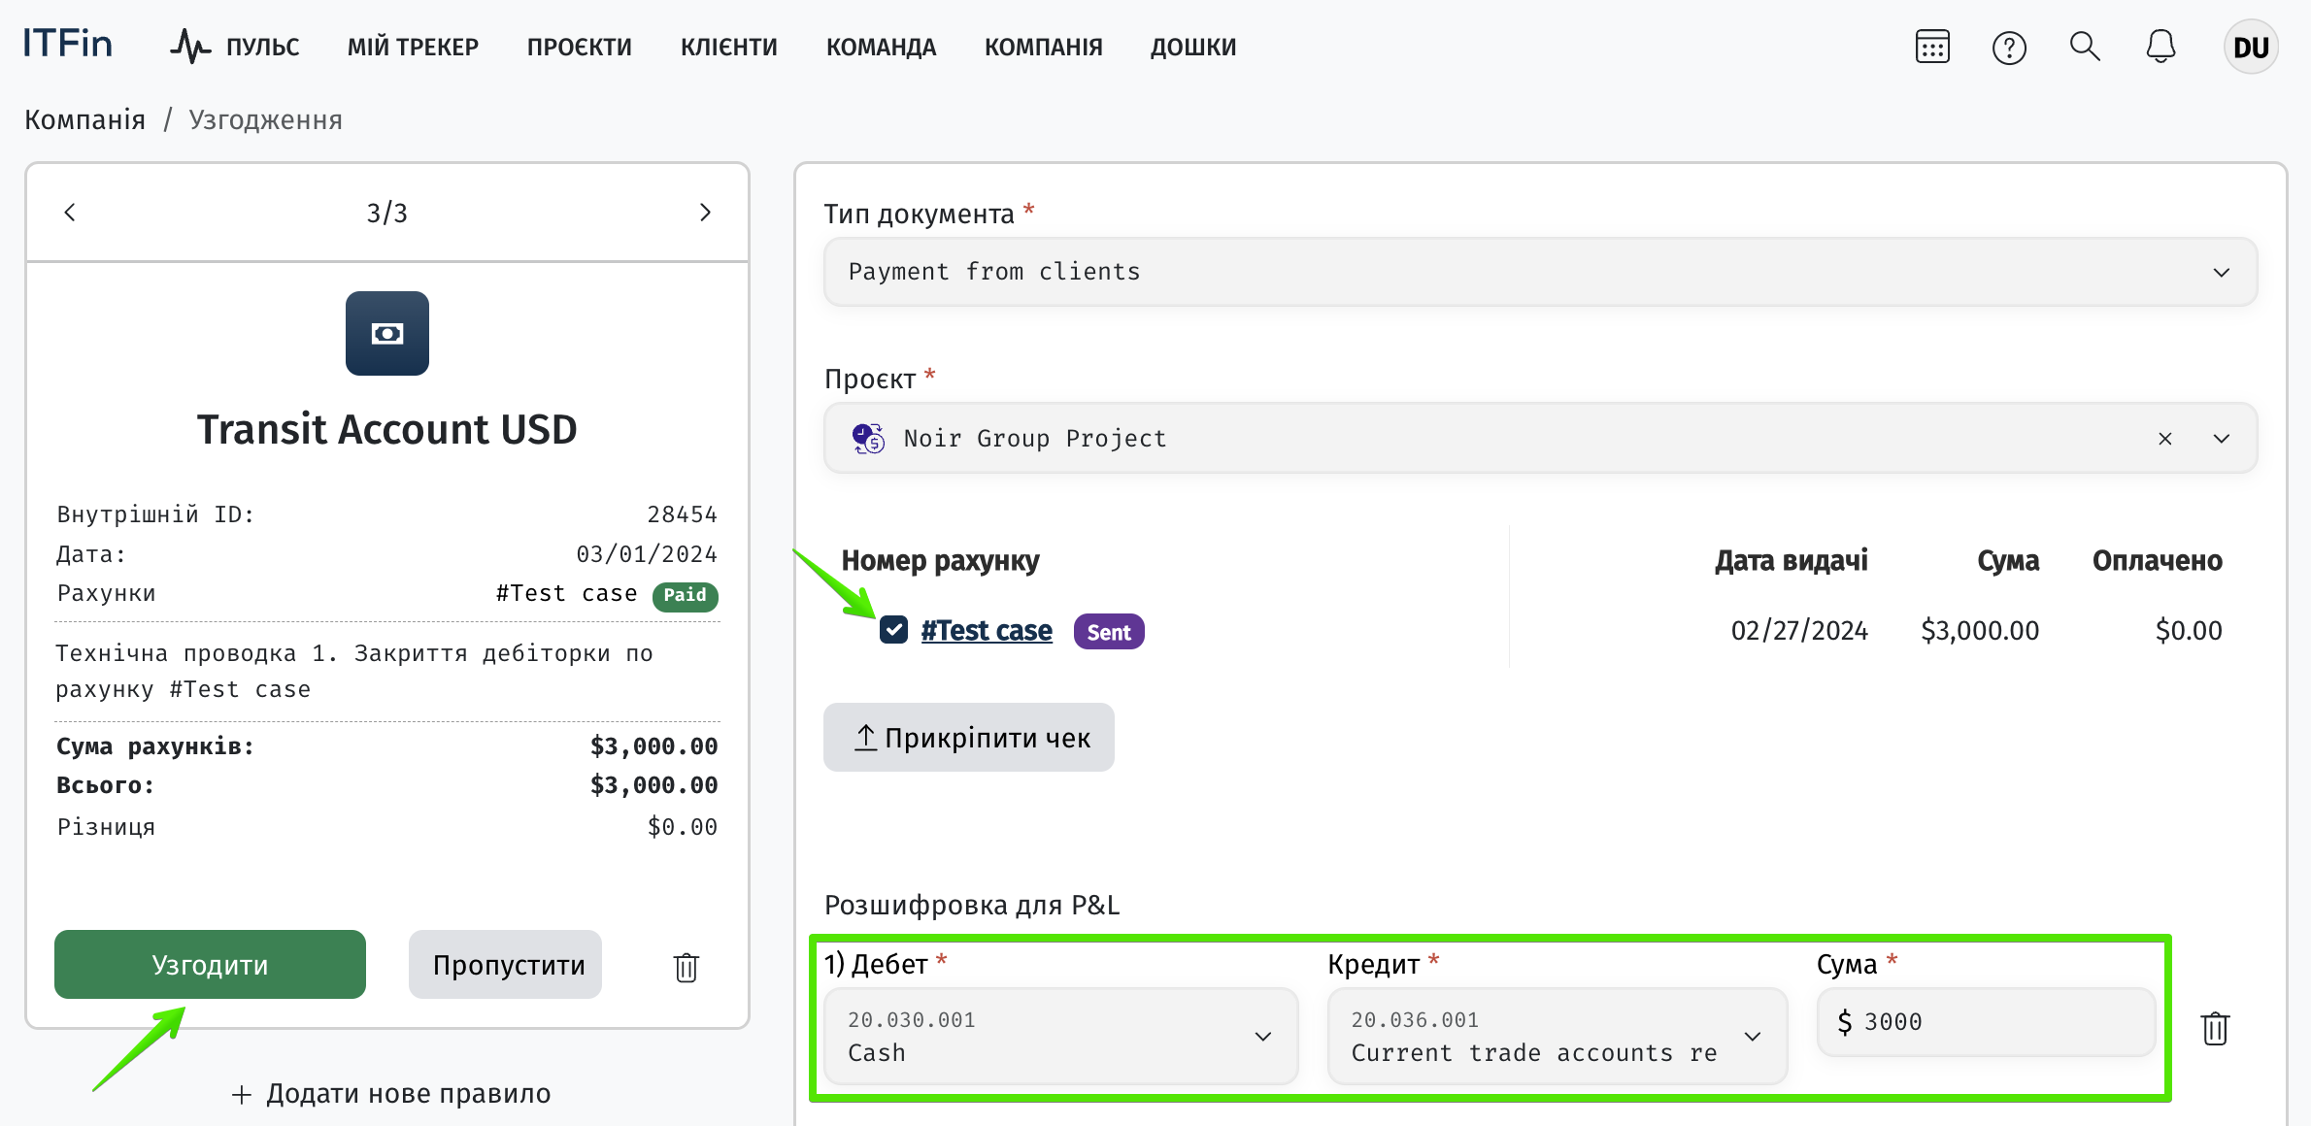
Task: Click the Узгодження breadcrumb
Action: pyautogui.click(x=265, y=119)
